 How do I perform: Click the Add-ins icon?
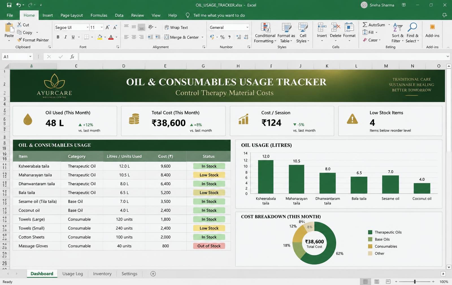(x=432, y=27)
